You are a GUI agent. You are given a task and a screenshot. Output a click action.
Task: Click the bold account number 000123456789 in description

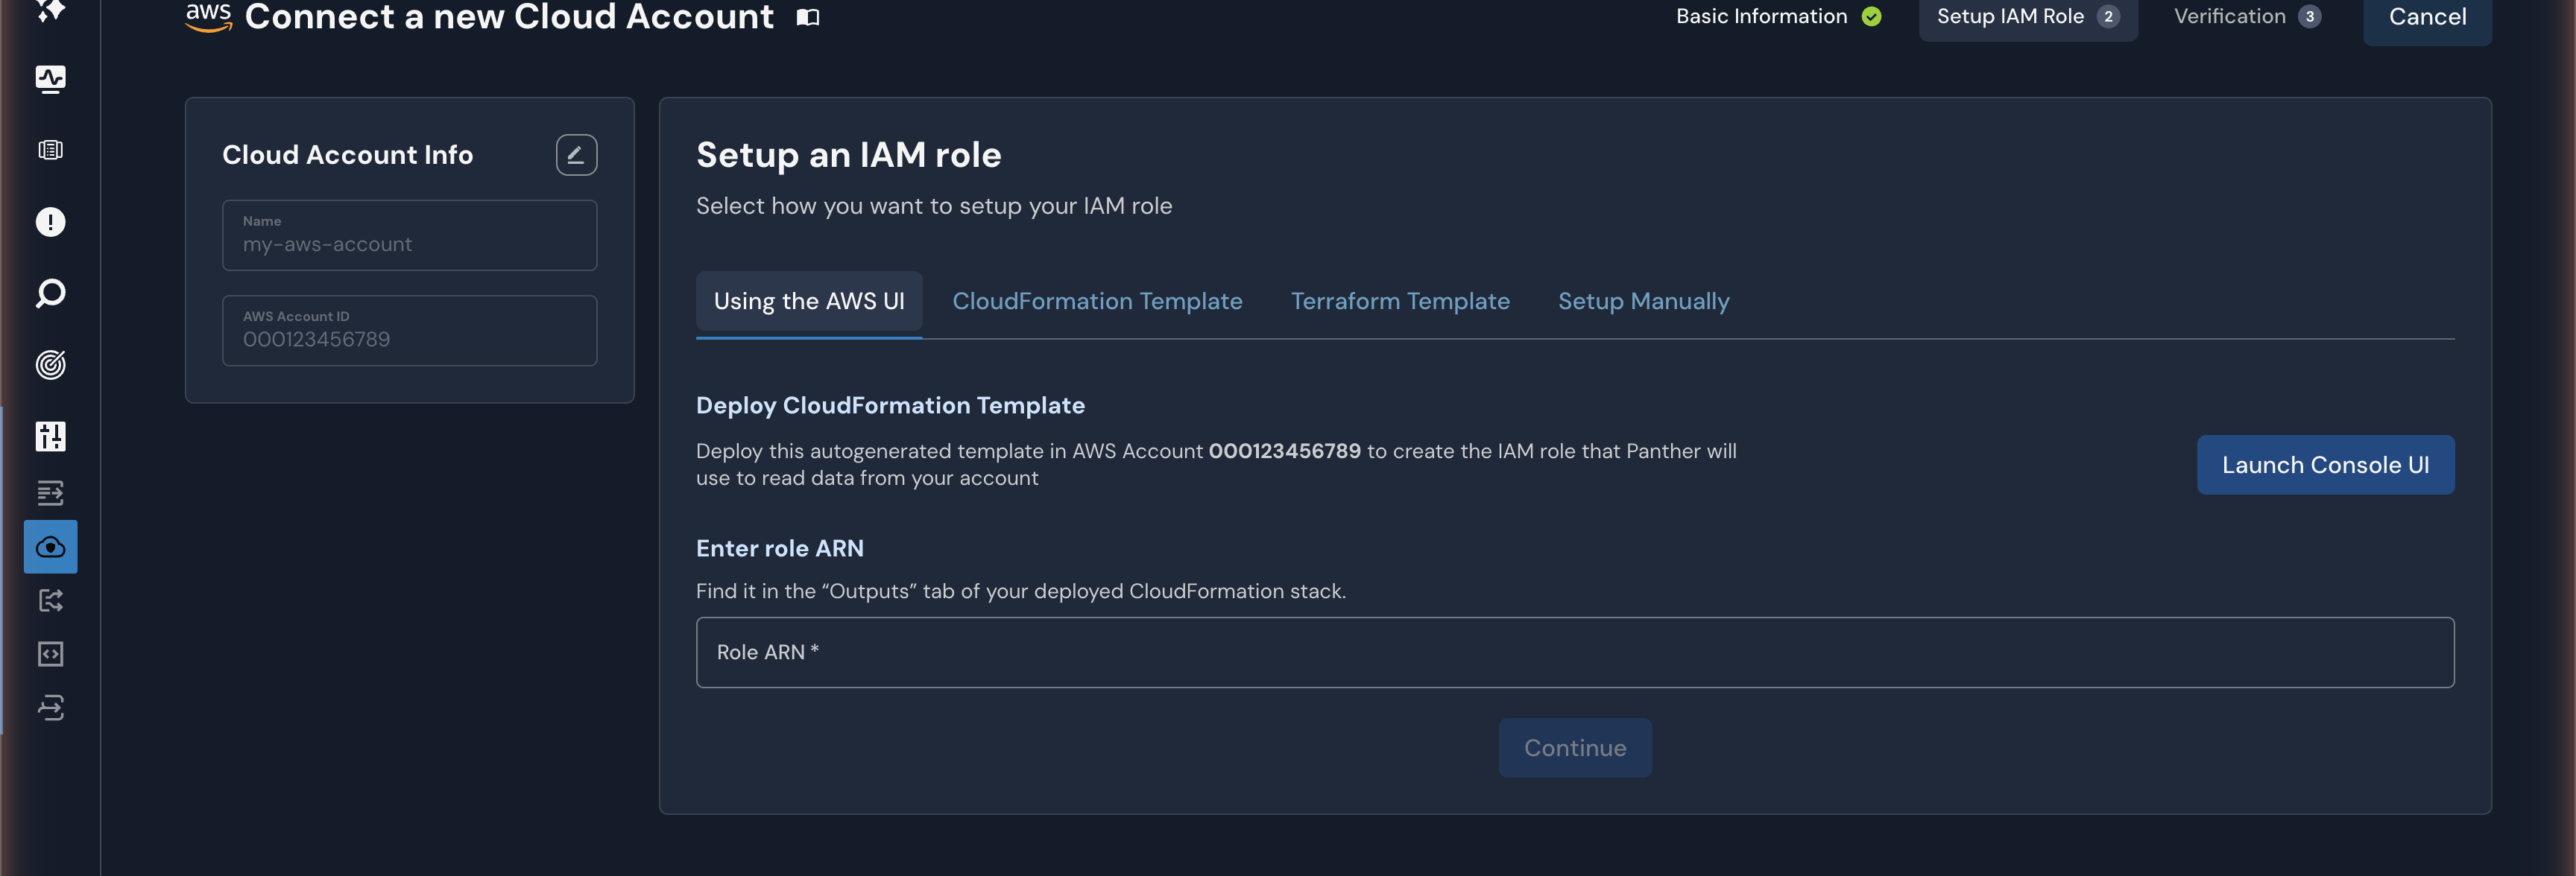1284,451
